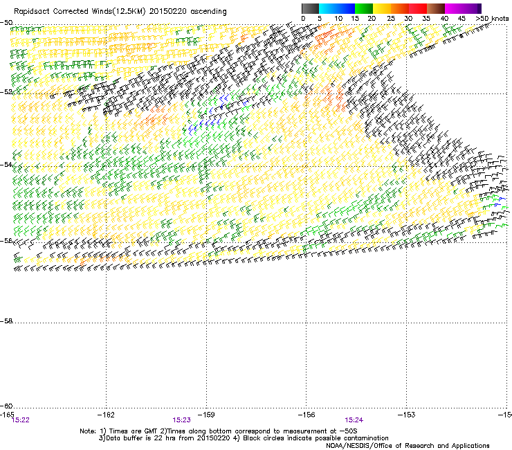Click the longitude label -162
Image resolution: width=512 pixels, height=450 pixels.
tap(106, 415)
